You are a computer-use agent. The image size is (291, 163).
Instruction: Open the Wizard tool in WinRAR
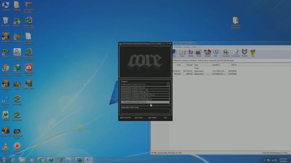pos(207,53)
